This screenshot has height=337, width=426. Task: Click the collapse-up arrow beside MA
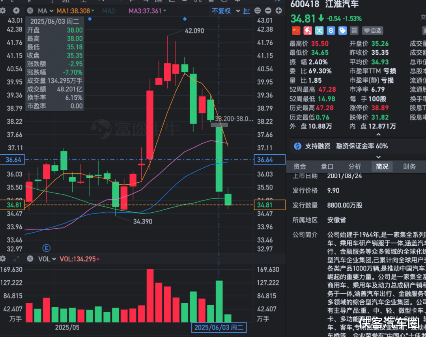tap(16, 11)
